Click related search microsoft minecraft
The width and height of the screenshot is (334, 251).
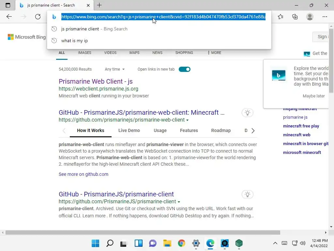pos(302,152)
